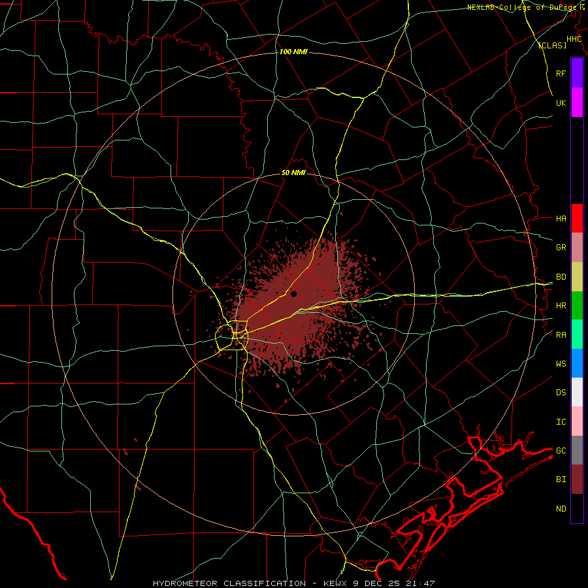
Task: Click the HA red legend swatch
Action: [577, 218]
